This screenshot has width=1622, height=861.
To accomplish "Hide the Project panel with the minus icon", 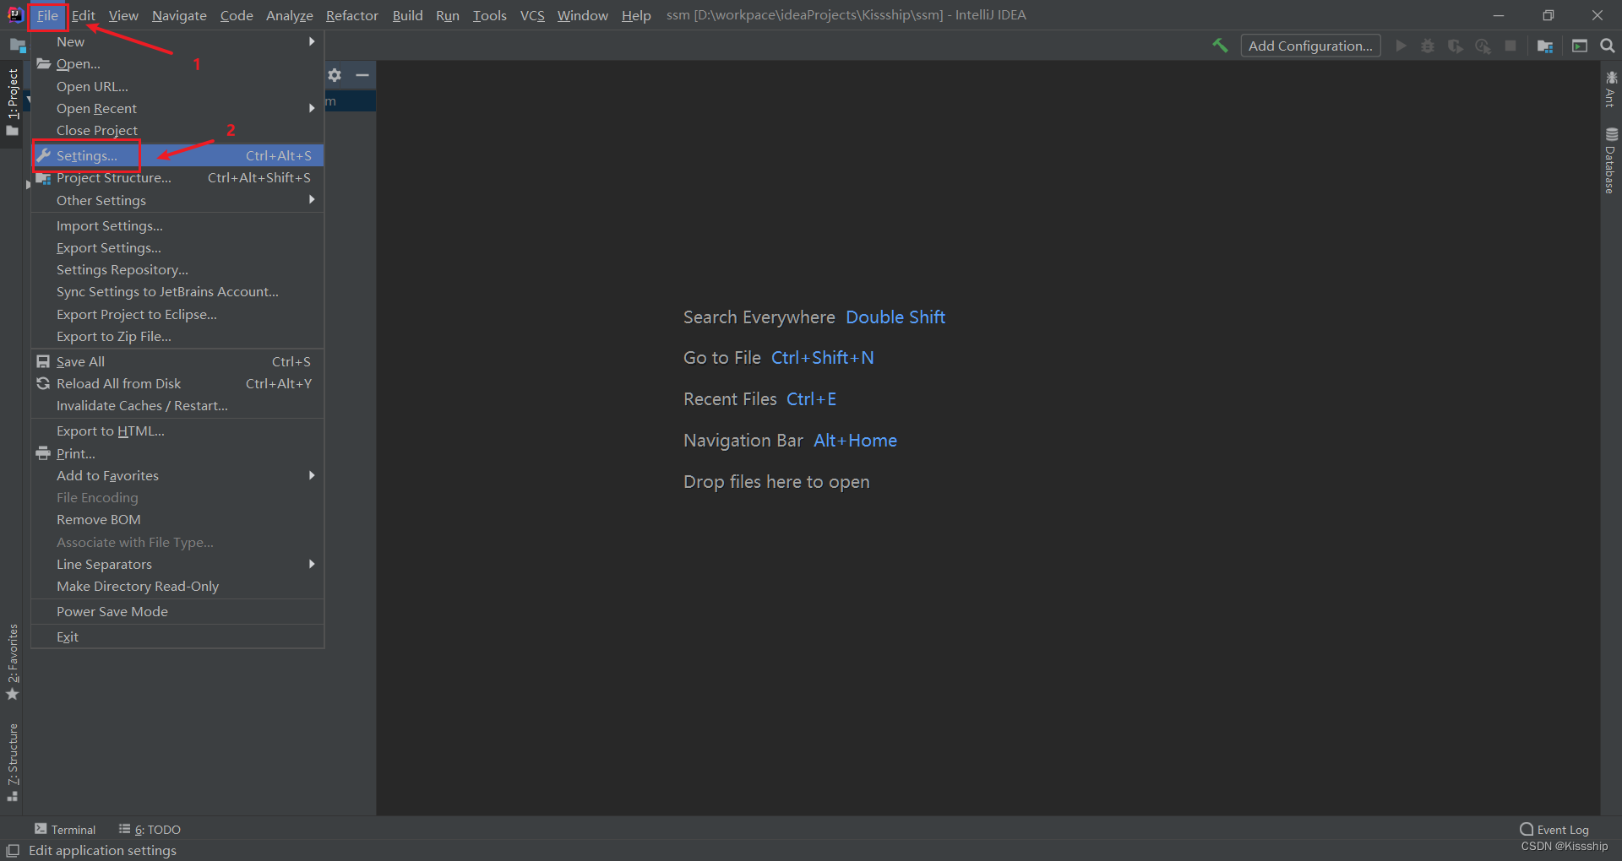I will 362,75.
